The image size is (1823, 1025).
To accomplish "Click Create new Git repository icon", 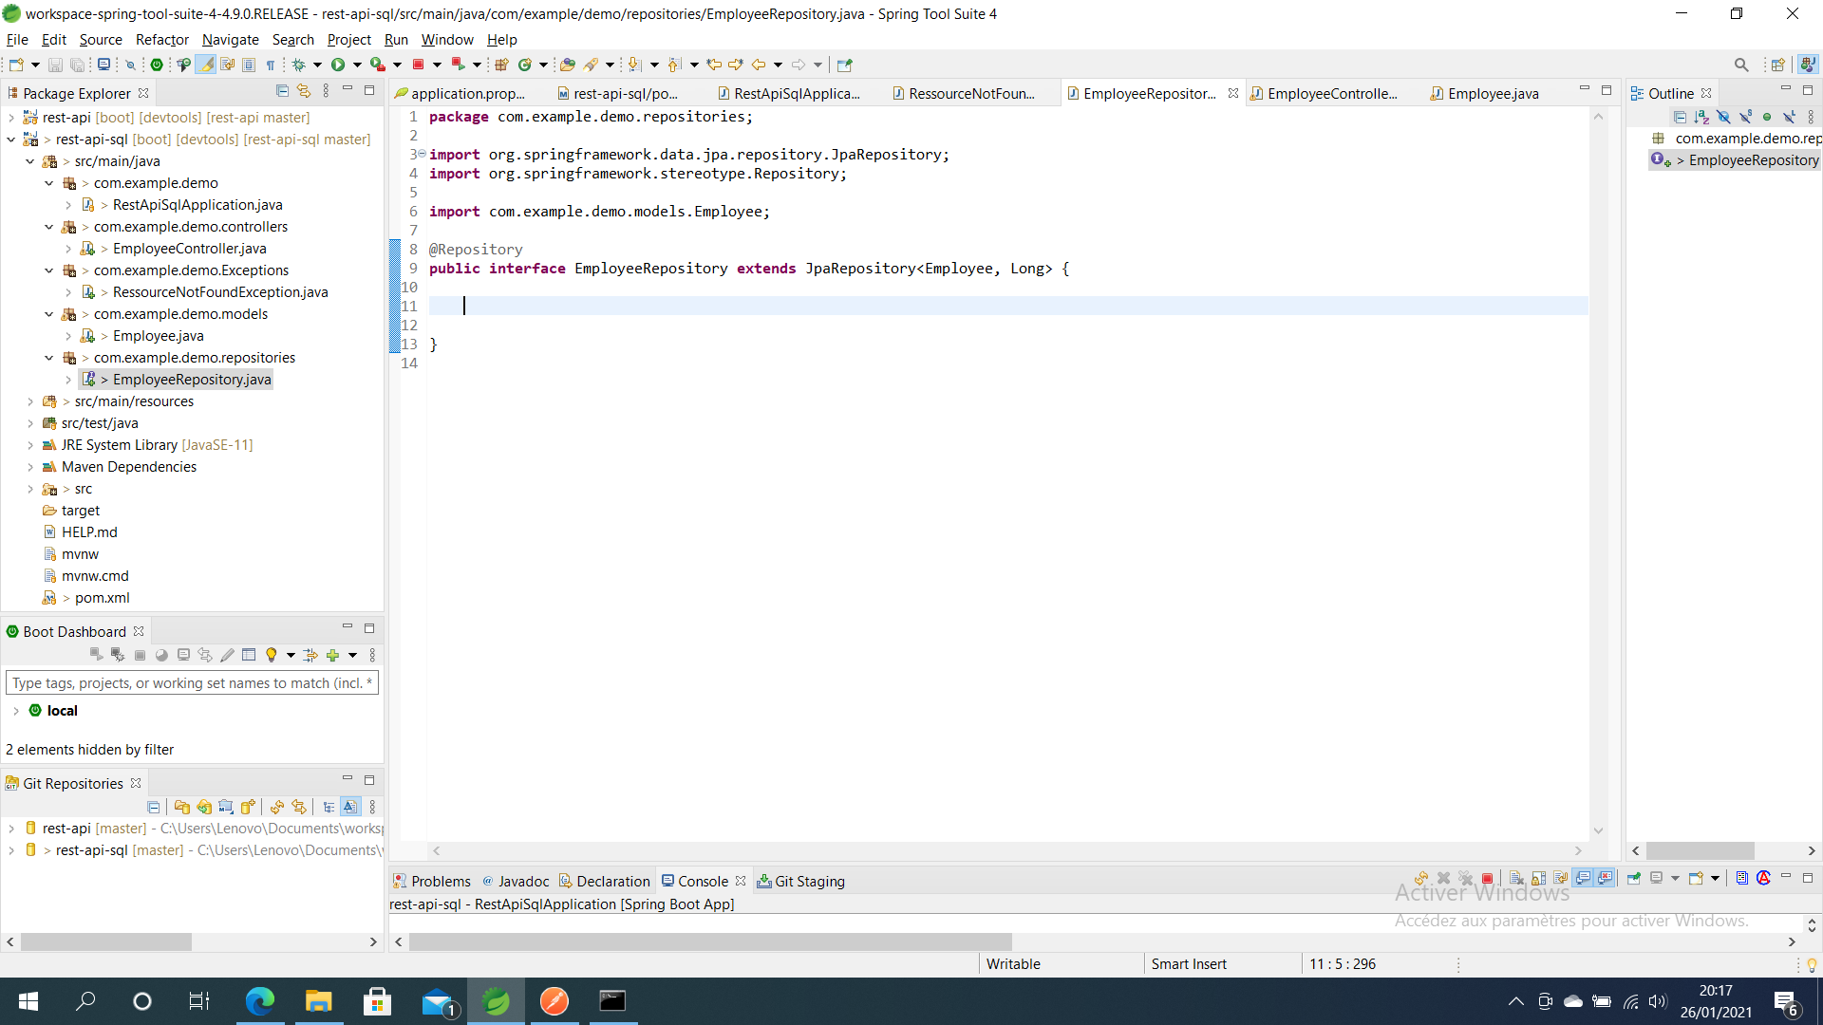I will click(x=248, y=807).
